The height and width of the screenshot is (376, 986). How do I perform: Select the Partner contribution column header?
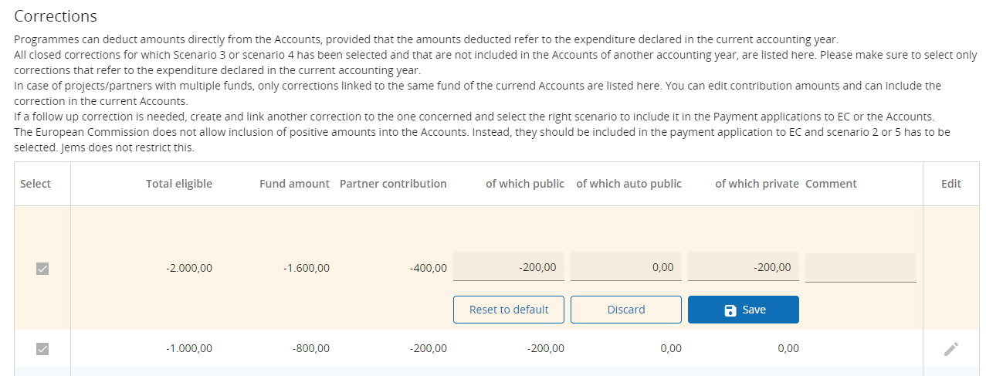click(393, 184)
